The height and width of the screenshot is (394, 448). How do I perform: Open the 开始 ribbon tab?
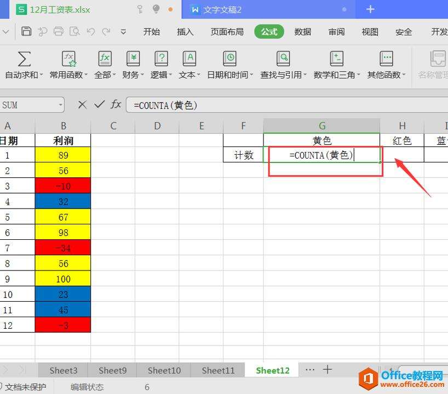tap(151, 31)
